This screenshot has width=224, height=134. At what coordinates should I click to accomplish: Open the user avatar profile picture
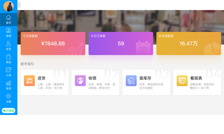(x=8, y=6)
